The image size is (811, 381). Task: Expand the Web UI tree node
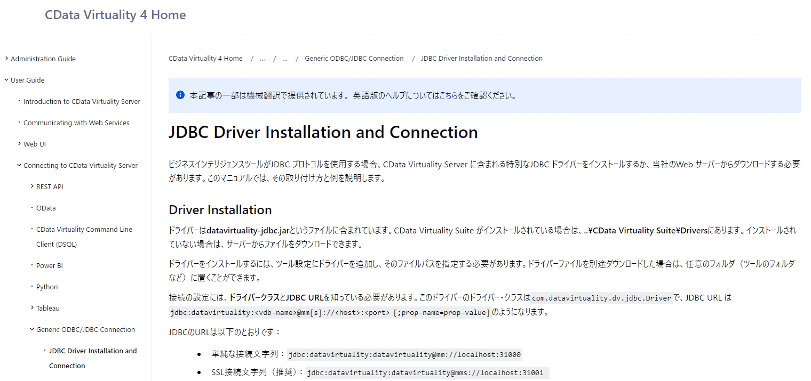pos(19,144)
